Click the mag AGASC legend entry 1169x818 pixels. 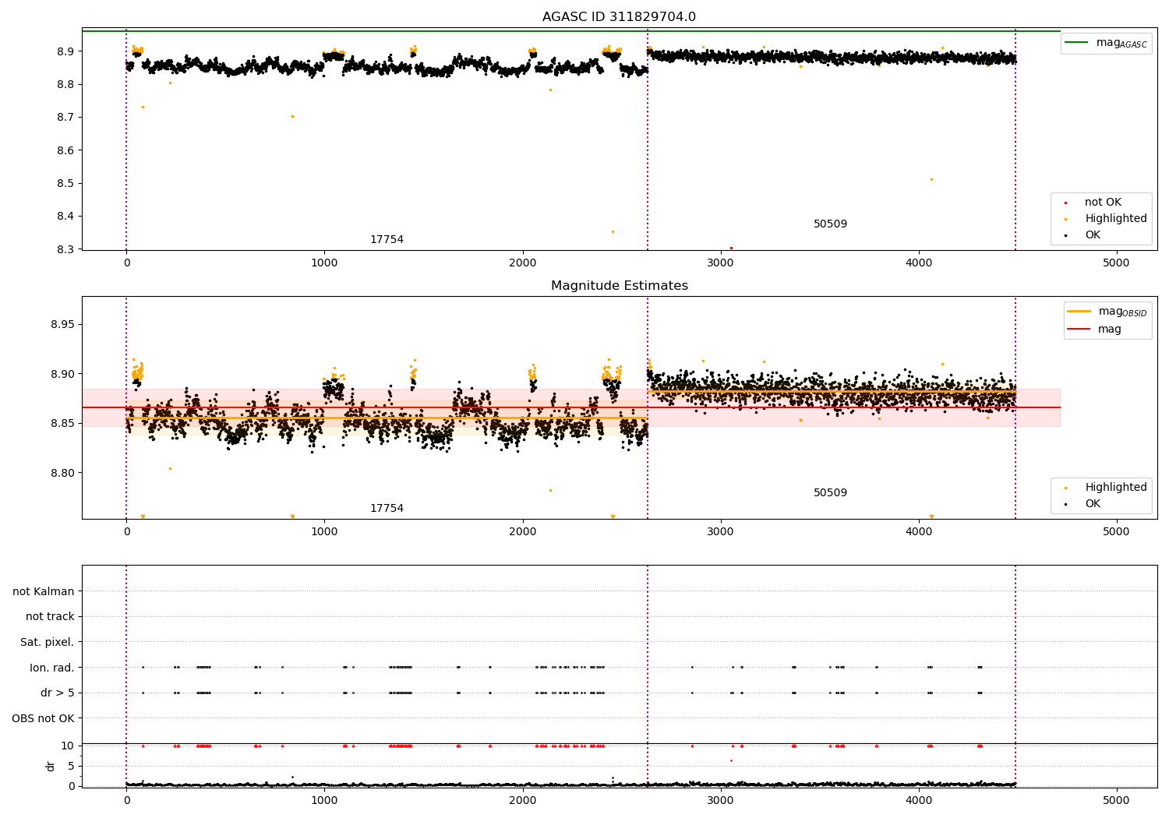[1106, 43]
